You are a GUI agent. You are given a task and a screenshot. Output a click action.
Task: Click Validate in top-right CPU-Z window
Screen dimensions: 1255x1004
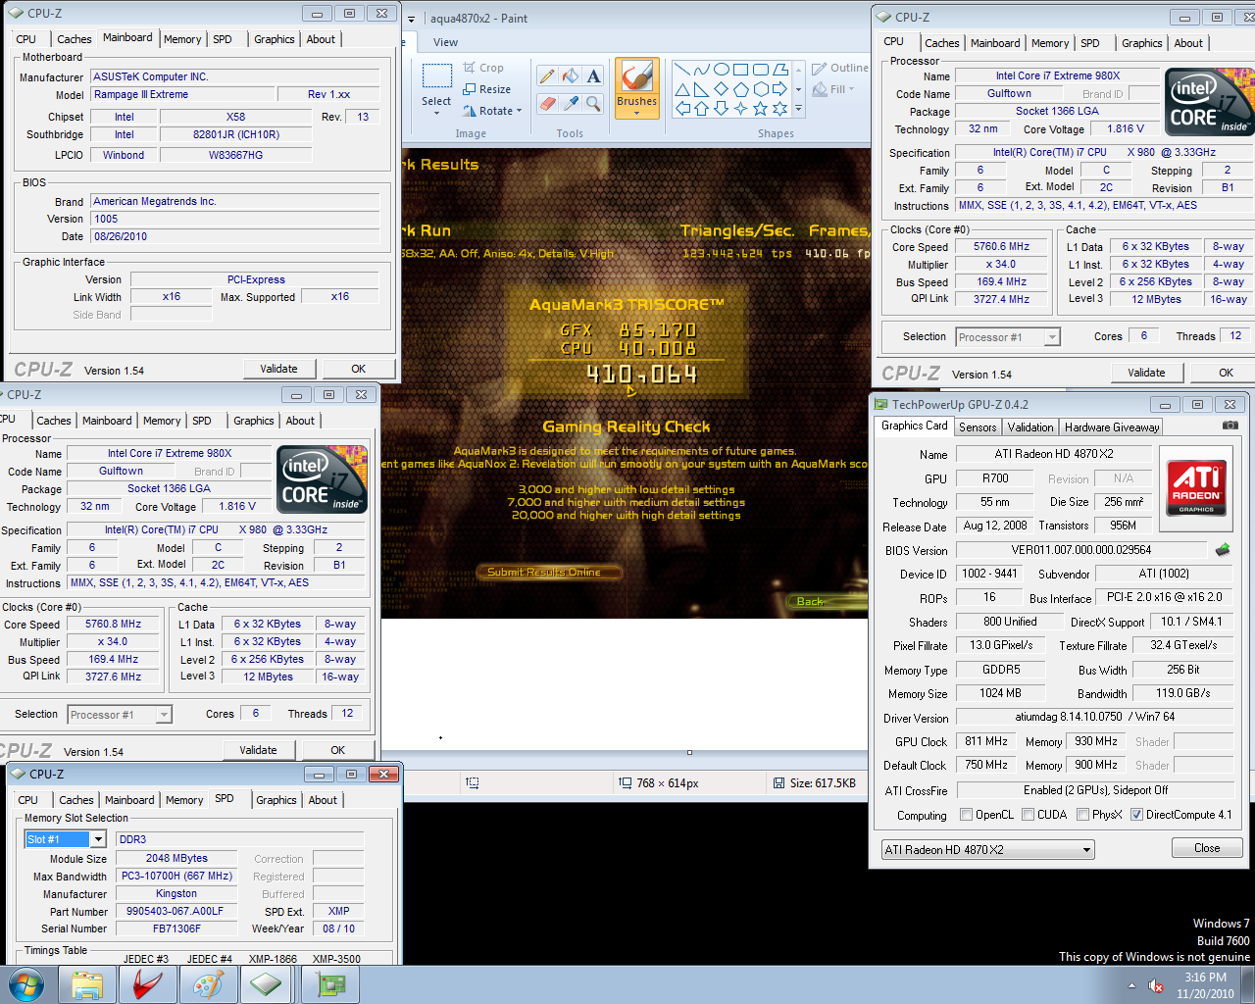tap(1146, 373)
